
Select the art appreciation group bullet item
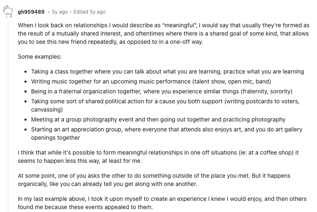pos(167,133)
